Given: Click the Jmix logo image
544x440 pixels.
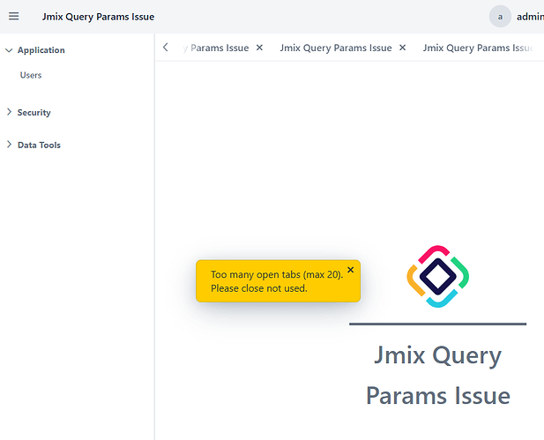Looking at the screenshot, I should pos(438,276).
